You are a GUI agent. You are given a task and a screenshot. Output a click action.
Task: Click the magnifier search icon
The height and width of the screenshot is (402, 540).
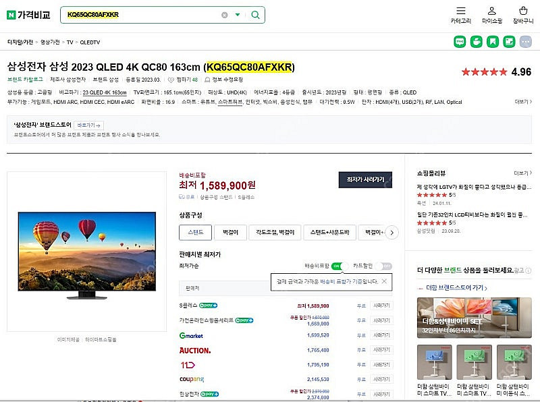pyautogui.click(x=255, y=15)
